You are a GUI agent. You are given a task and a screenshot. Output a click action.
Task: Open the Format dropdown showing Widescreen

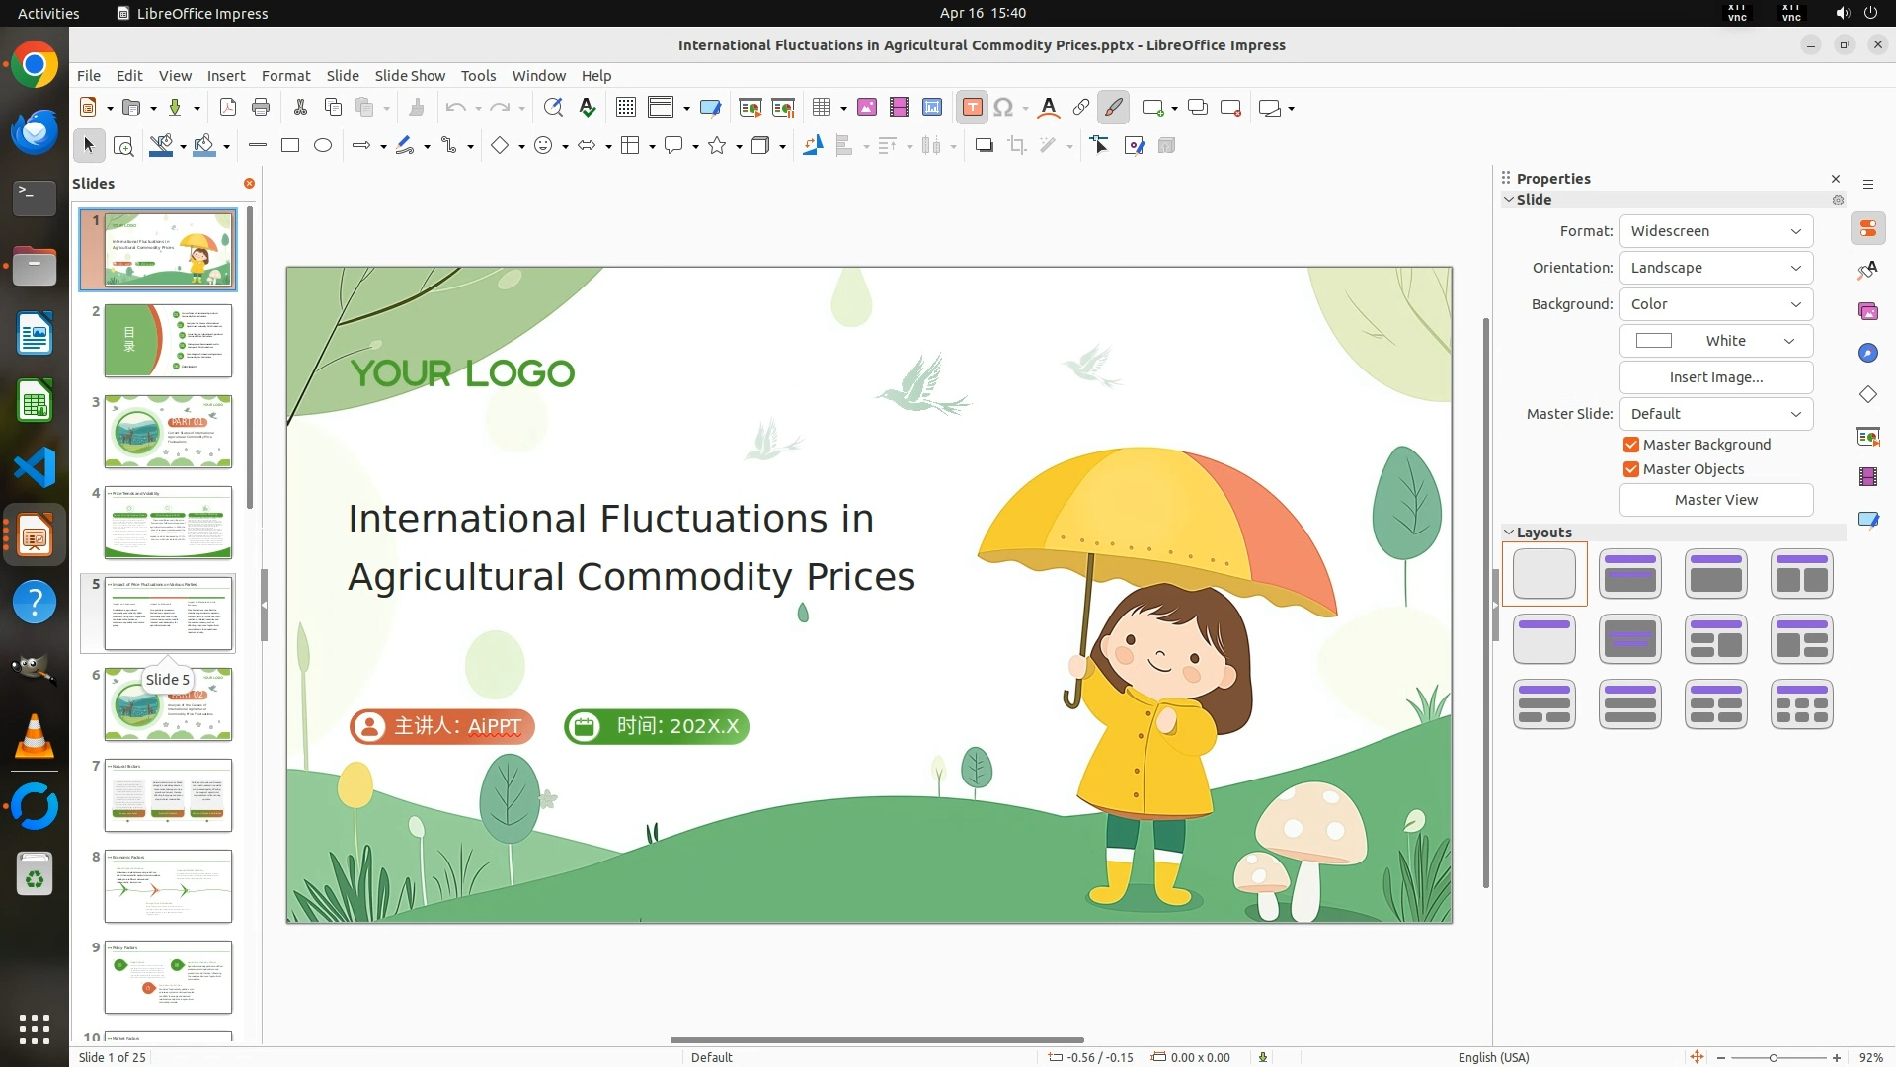(1715, 231)
